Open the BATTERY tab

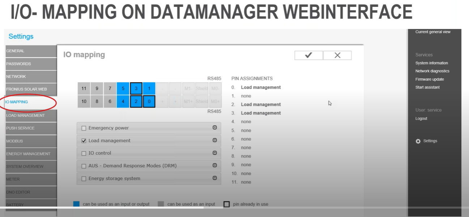click(31, 205)
